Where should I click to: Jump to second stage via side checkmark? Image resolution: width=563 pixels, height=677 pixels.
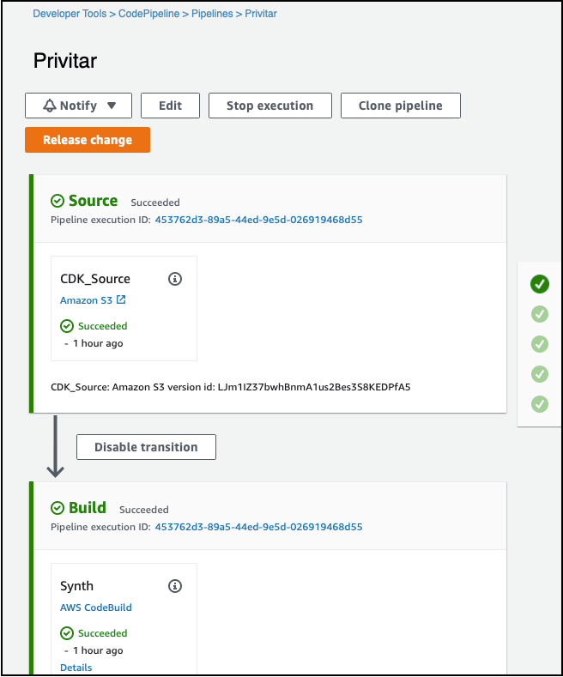coord(540,314)
